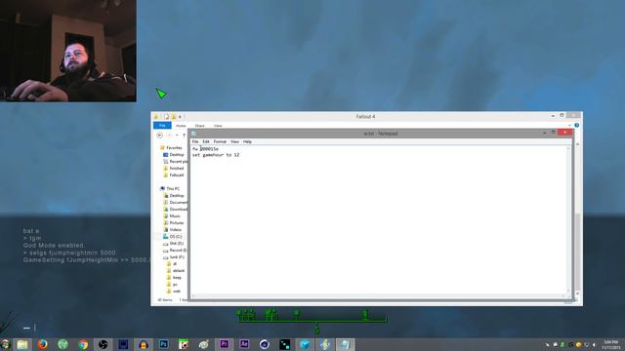625x351 pixels.
Task: Open the Edit menu in Notepad
Action: (x=206, y=141)
